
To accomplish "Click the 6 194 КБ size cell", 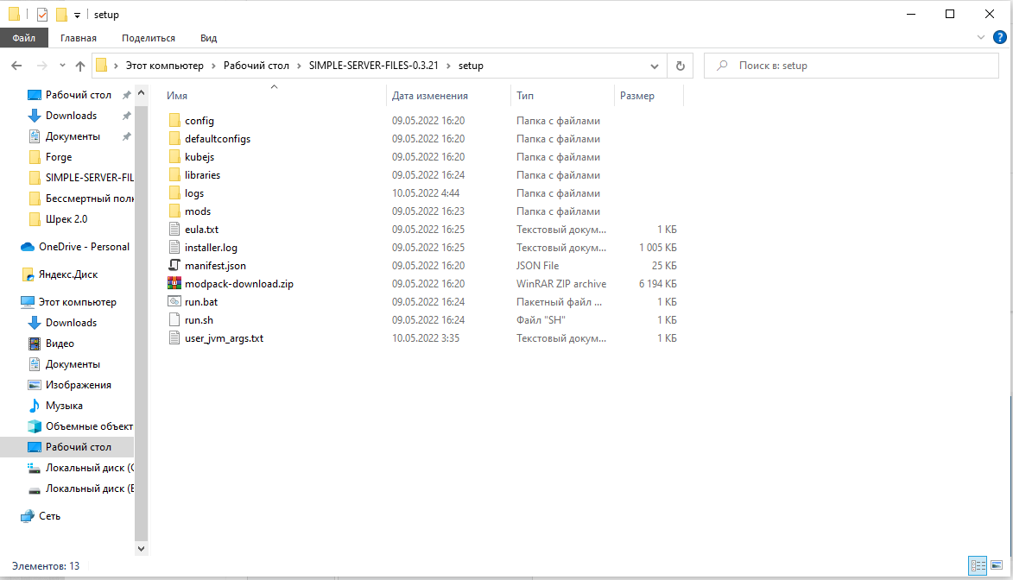I will [x=658, y=284].
